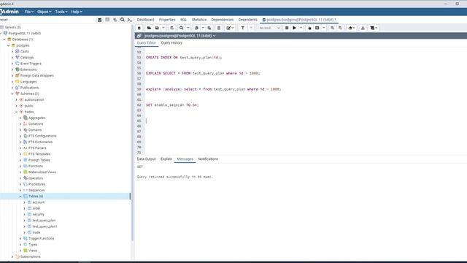Collapse the trades schema node

point(16,112)
